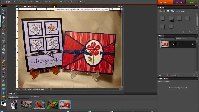Select the Paint Bucket tool
Image resolution: width=199 pixels, height=112 pixels.
(x=3, y=81)
